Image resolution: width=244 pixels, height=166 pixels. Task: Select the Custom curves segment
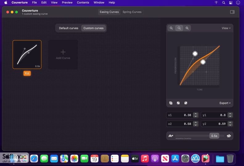click(x=93, y=28)
